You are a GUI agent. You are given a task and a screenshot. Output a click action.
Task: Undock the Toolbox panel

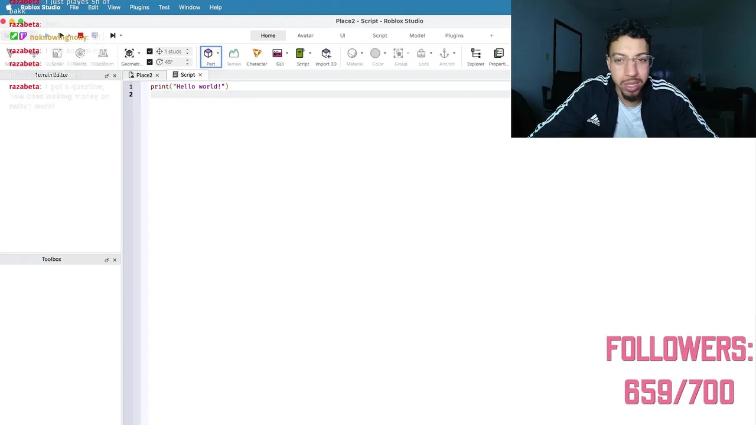pos(107,260)
